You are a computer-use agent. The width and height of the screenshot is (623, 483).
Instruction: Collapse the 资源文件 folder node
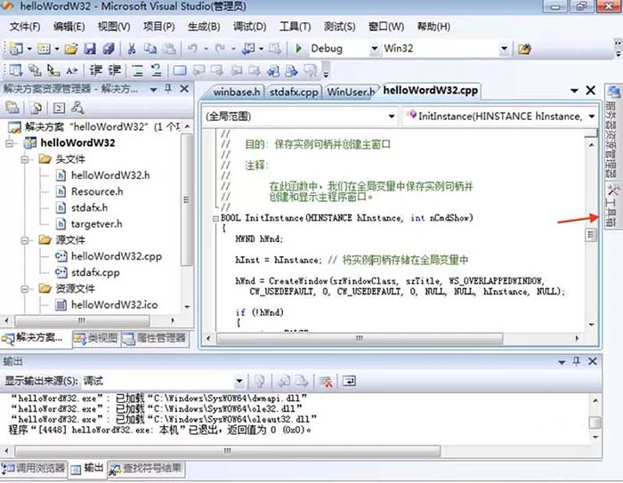(x=25, y=289)
